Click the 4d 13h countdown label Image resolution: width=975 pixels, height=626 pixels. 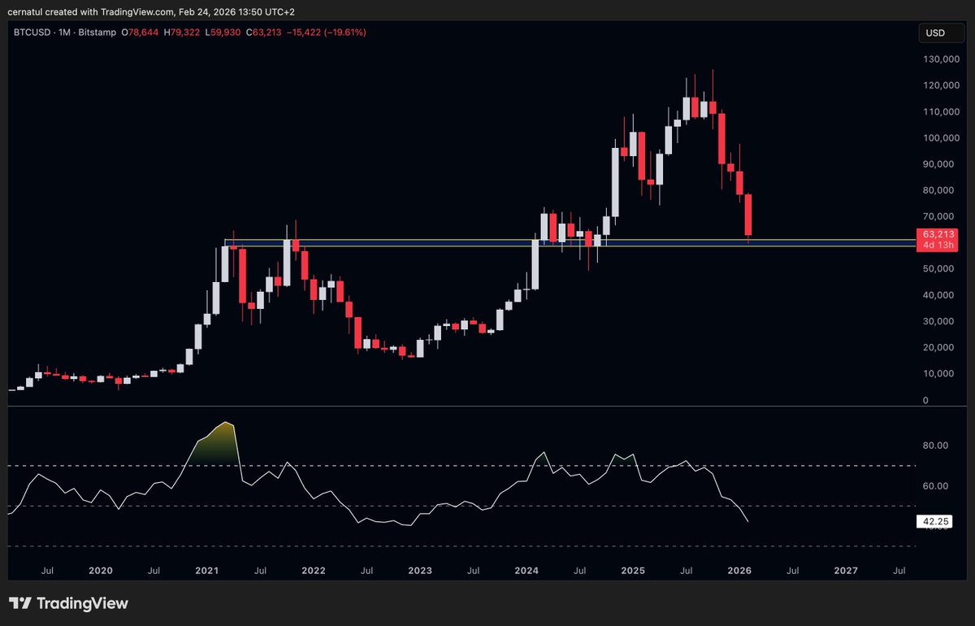tap(937, 246)
